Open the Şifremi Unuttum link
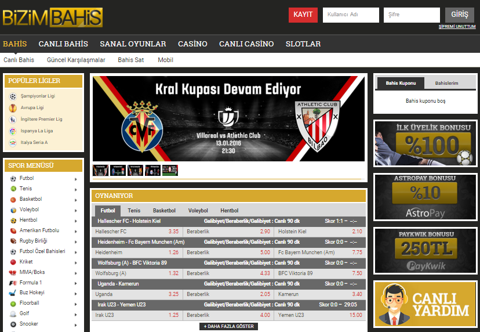 tap(457, 27)
